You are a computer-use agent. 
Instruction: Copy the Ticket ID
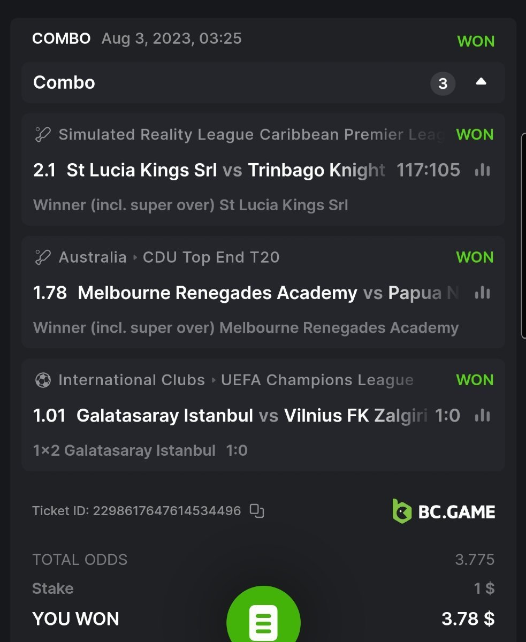point(257,511)
